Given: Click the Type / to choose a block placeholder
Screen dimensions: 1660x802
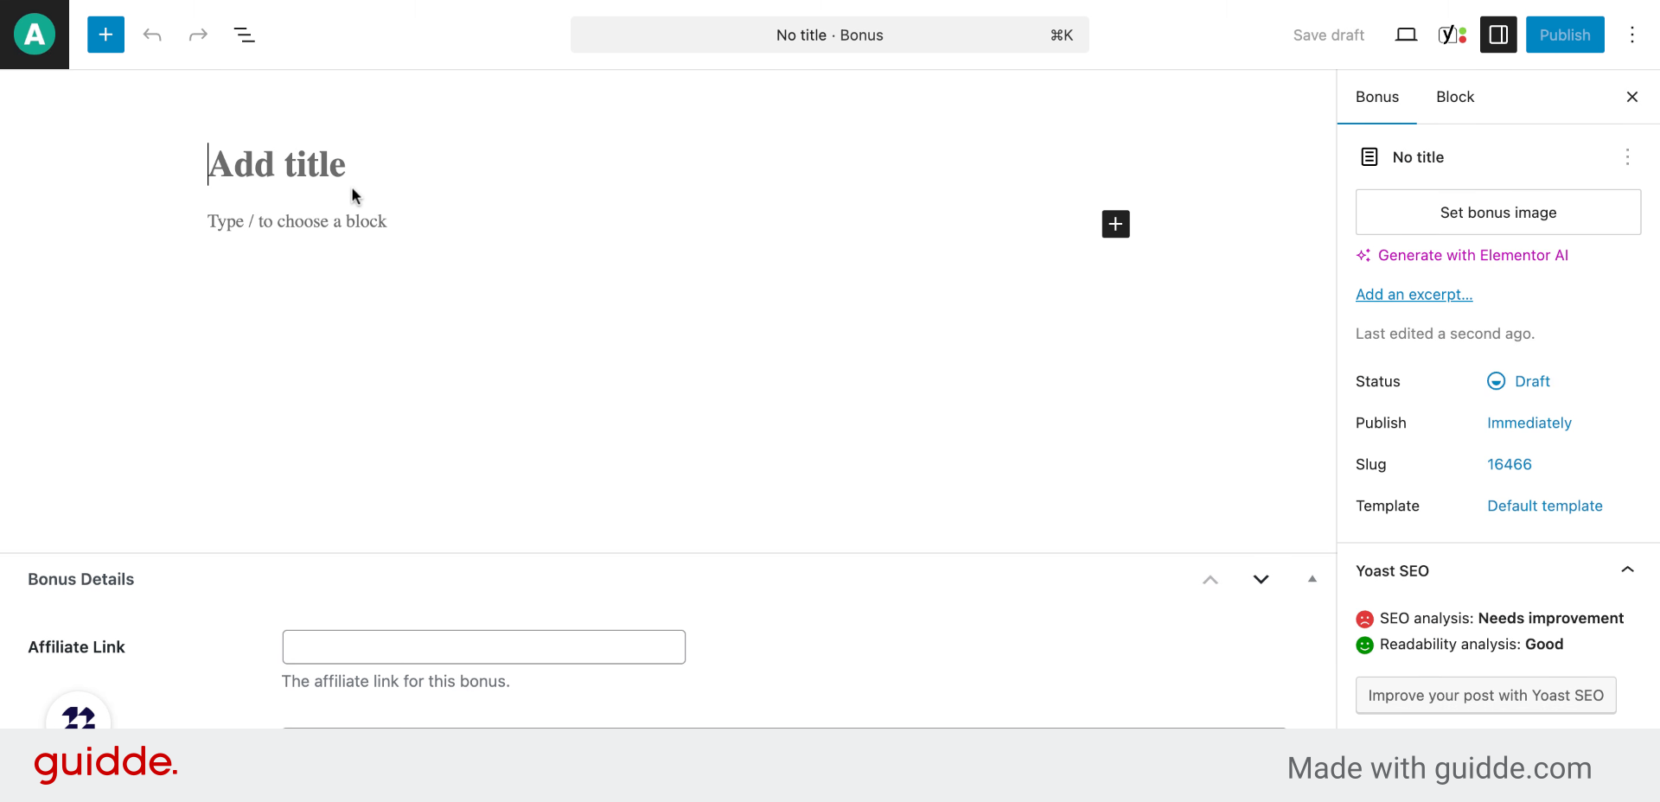Looking at the screenshot, I should (297, 221).
